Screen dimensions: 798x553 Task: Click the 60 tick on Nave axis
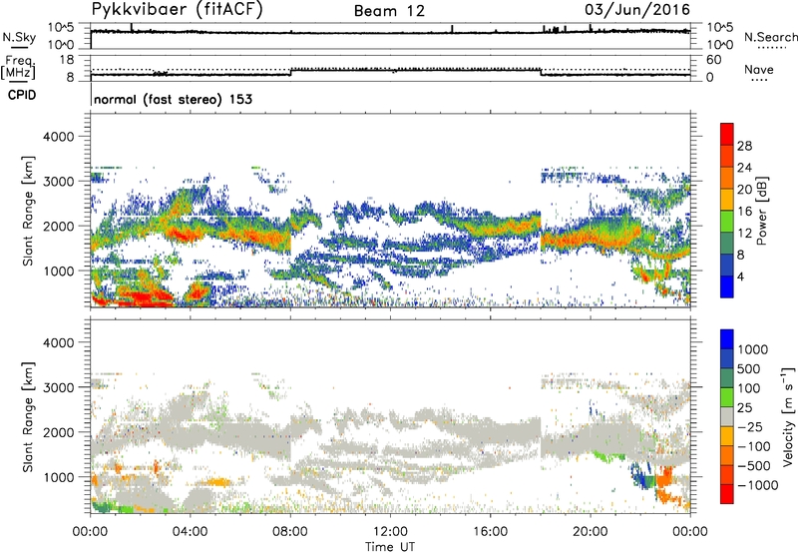(713, 60)
